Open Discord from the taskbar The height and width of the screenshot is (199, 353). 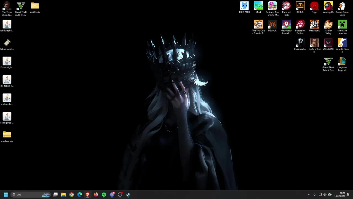[x=112, y=195]
